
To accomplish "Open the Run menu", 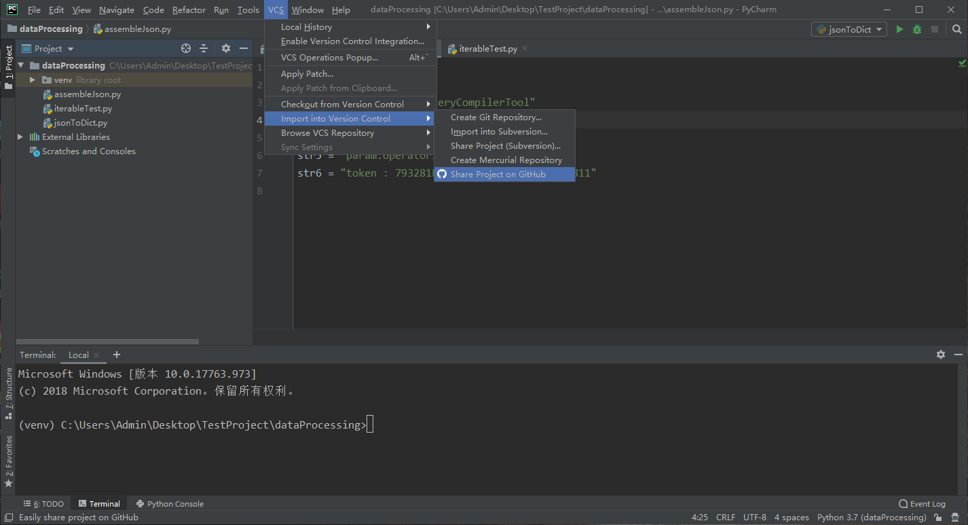I will coord(221,10).
